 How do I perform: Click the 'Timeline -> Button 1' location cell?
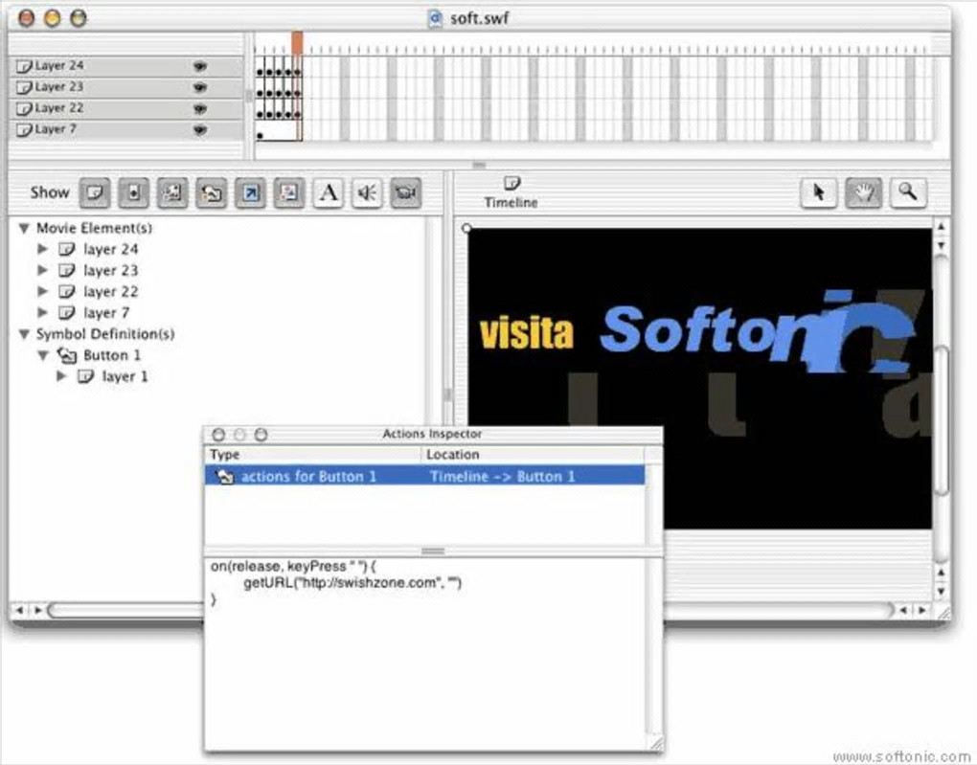[x=502, y=477]
